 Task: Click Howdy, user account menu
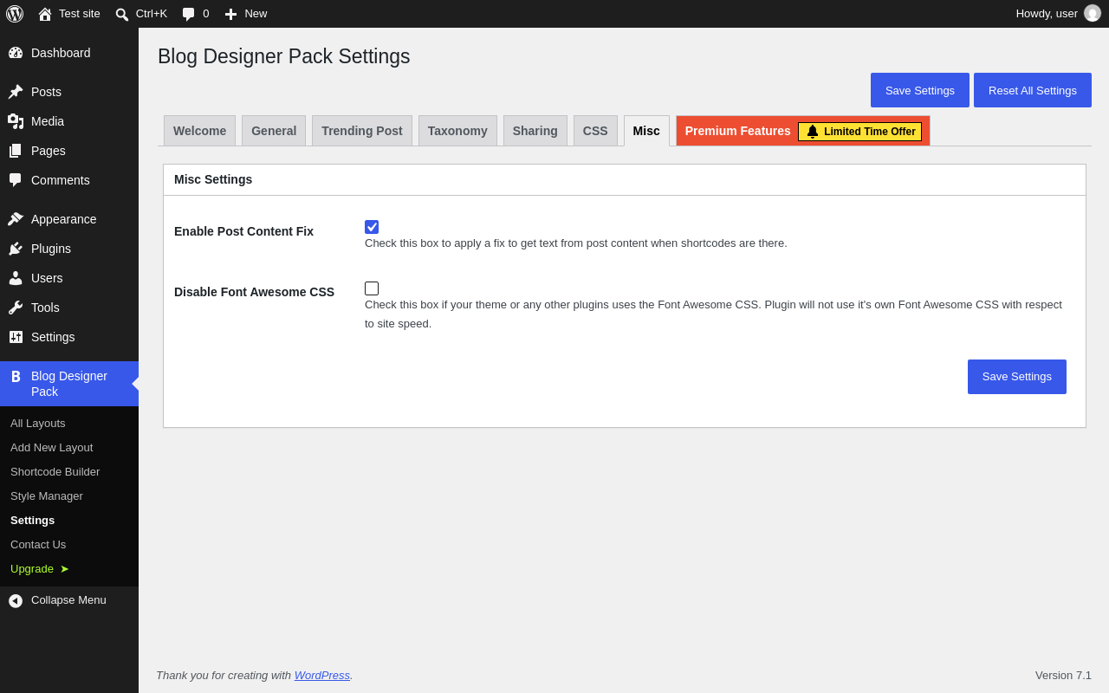[1058, 14]
